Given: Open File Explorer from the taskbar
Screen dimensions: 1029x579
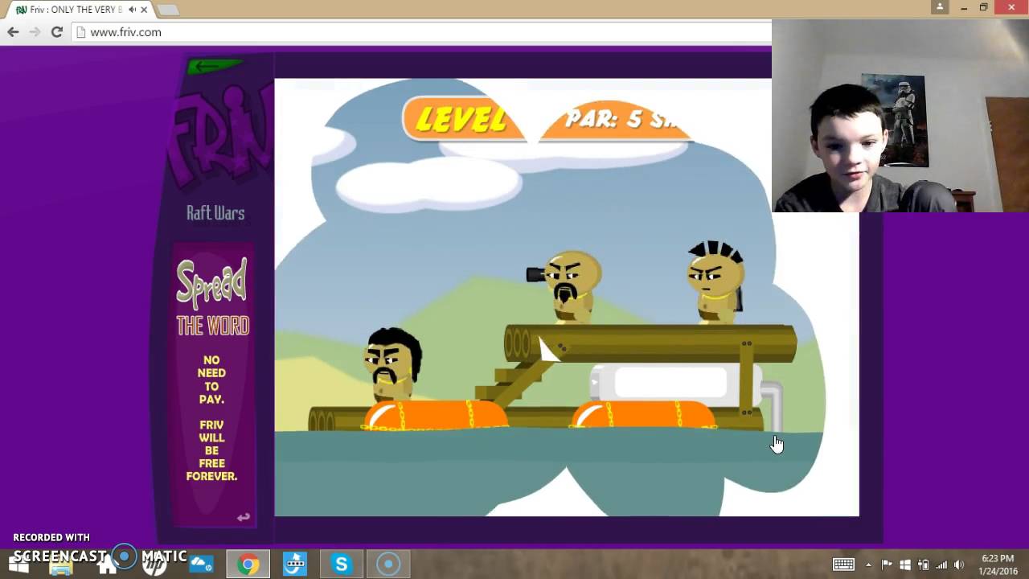Looking at the screenshot, I should (61, 565).
